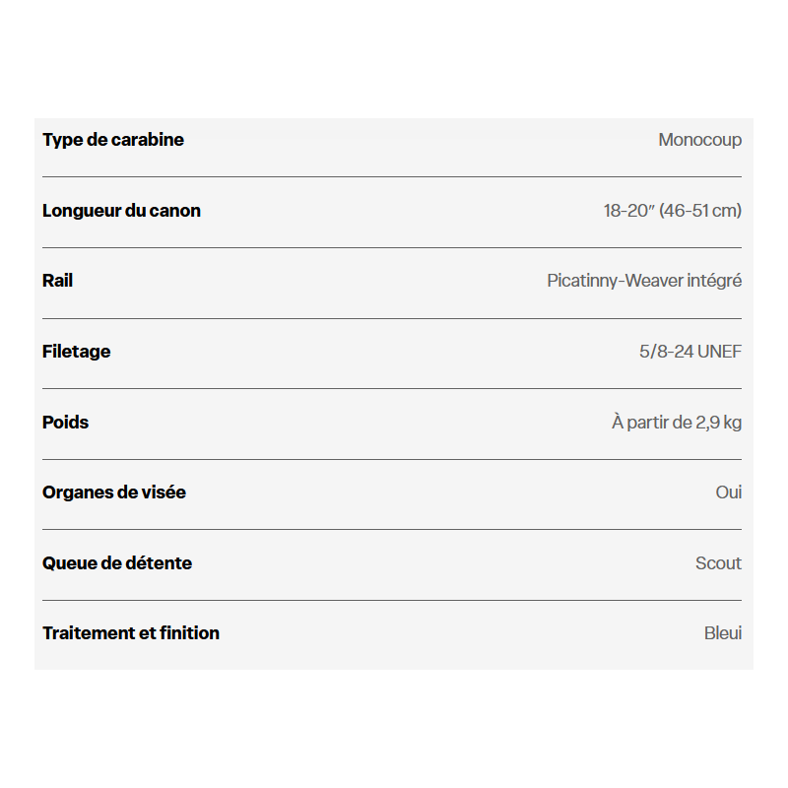Click the 'Organes de visée' label

tap(114, 492)
